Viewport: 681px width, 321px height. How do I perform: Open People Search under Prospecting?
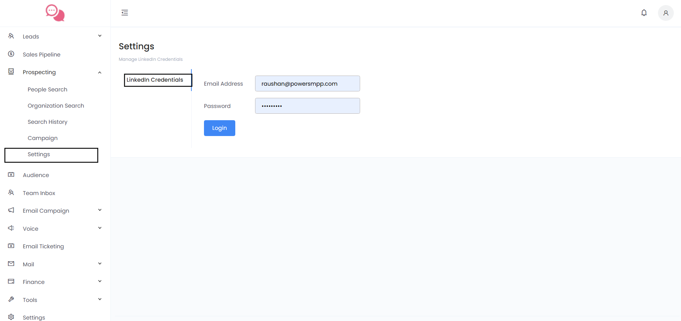pos(47,90)
